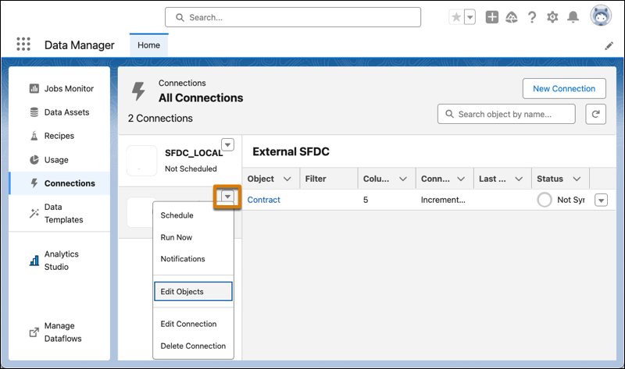Focus the global Search box
The width and height of the screenshot is (625, 369).
point(293,17)
